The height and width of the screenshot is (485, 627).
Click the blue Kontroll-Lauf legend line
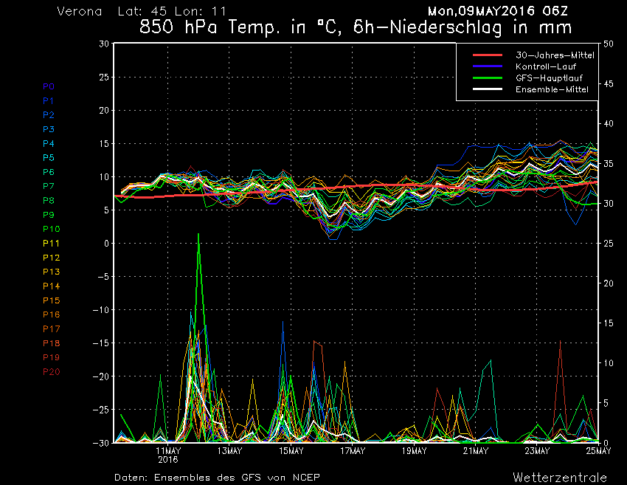(488, 66)
